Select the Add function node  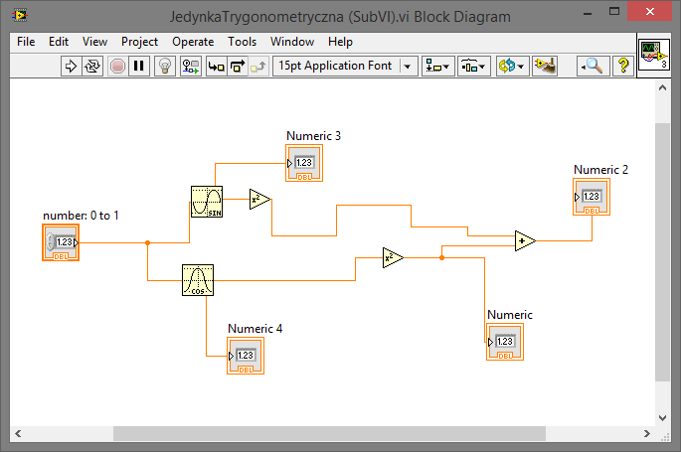point(524,241)
